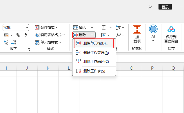The height and width of the screenshot is (113, 184).
Task: Click the AI button in ribbon
Action: pos(153,31)
